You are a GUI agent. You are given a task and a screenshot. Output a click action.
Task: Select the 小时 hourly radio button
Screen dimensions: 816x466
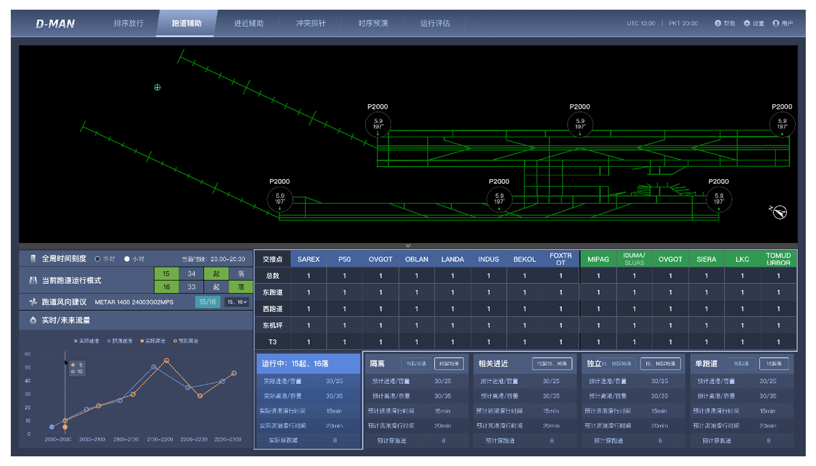[127, 259]
